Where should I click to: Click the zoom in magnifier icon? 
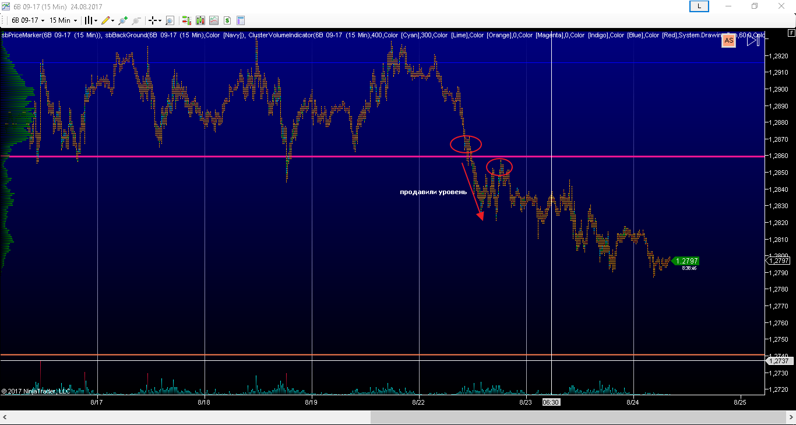(122, 20)
